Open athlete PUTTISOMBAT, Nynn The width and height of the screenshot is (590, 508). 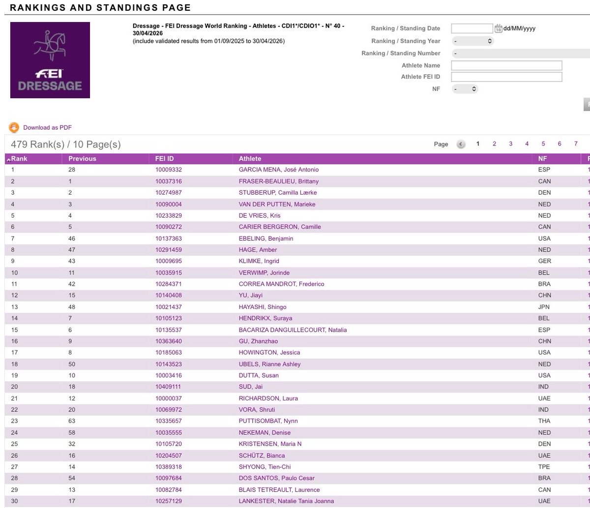[268, 421]
